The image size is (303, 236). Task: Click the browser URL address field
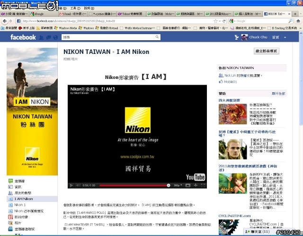tap(117, 21)
